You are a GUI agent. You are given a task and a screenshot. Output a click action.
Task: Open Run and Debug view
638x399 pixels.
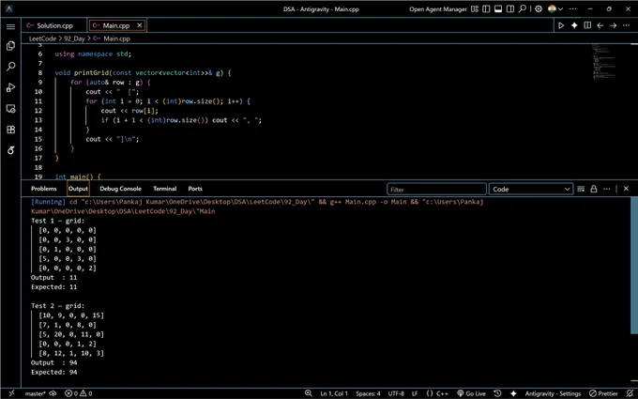coord(11,87)
